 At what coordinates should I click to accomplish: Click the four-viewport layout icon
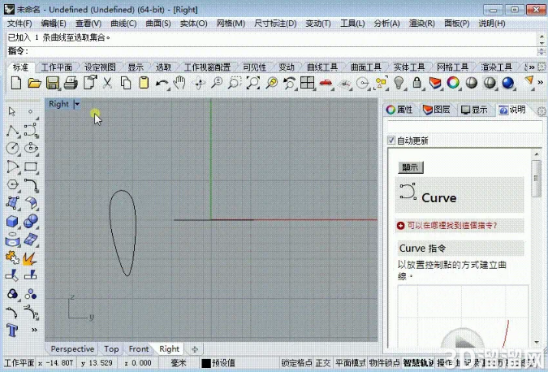click(x=307, y=83)
